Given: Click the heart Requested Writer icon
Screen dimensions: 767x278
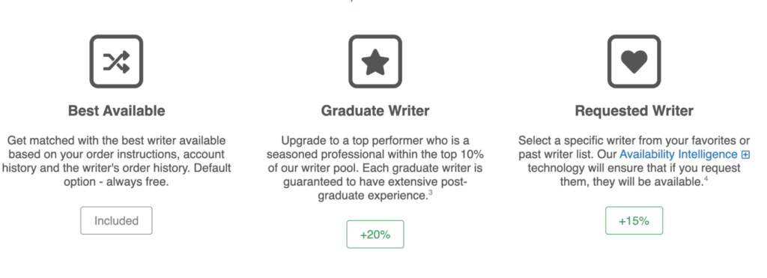Looking at the screenshot, I should [x=634, y=61].
